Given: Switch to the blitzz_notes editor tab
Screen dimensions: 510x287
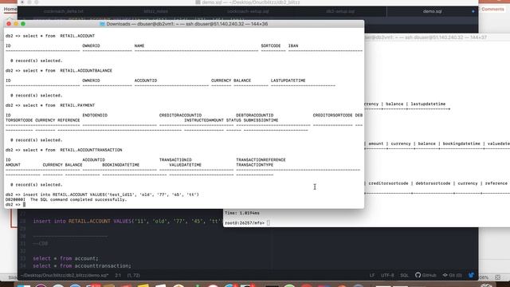Looking at the screenshot, I should pos(156,11).
